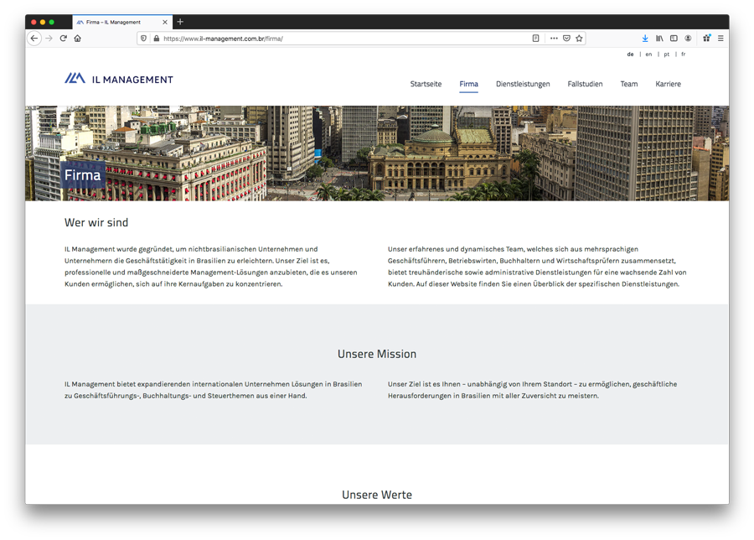
Task: Open Firefox account menu
Action: click(x=688, y=39)
